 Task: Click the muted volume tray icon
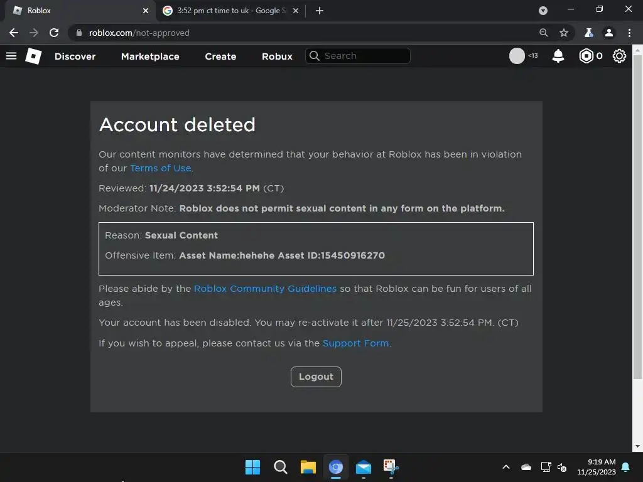click(562, 467)
